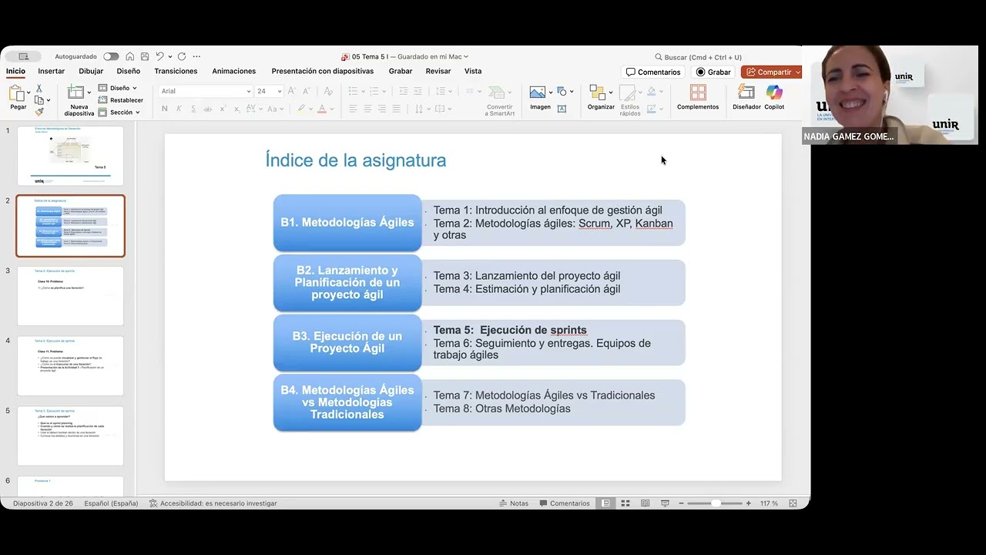Screen dimensions: 986x555
Task: Click the Save floppy disk icon
Action: point(144,56)
